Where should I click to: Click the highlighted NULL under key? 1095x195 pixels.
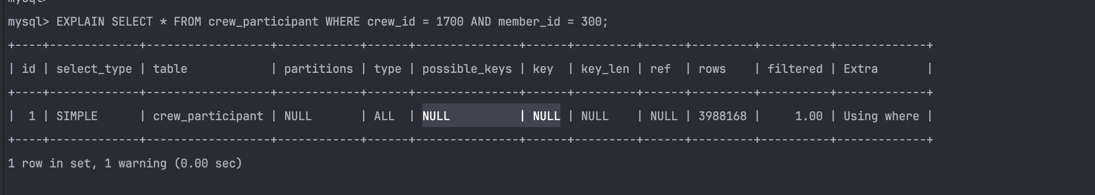click(547, 116)
